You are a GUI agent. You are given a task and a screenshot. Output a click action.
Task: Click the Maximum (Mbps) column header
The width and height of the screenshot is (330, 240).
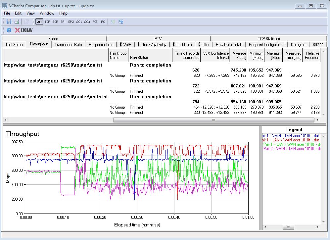[273, 55]
